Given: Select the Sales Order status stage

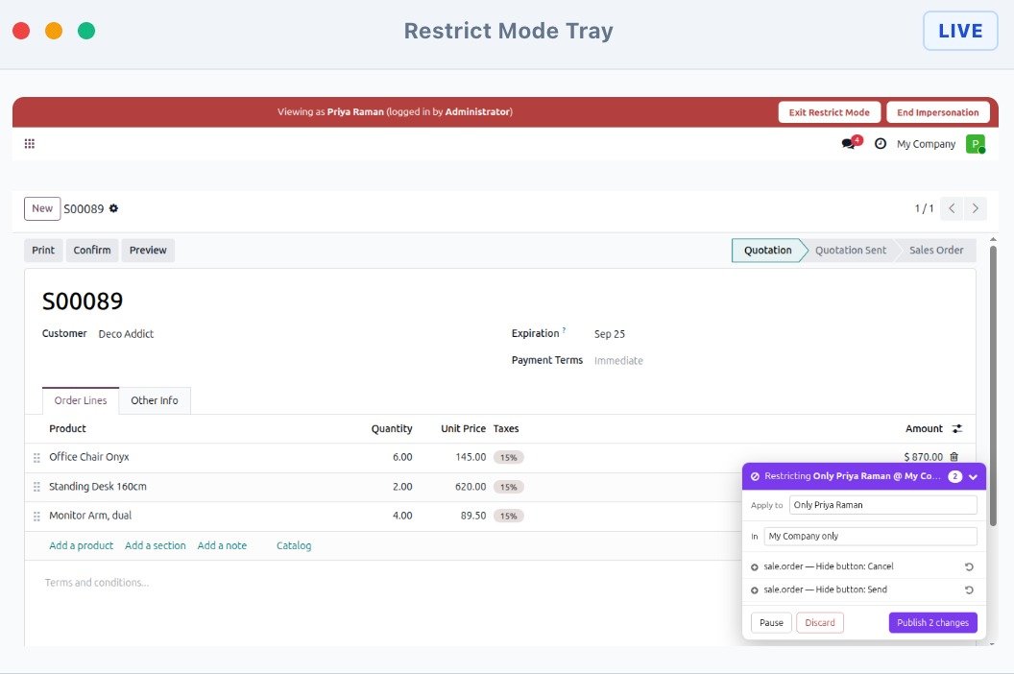Looking at the screenshot, I should pos(936,251).
